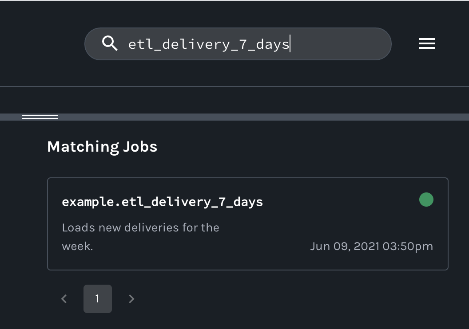469x329 pixels.
Task: Click the '03:50pm' time on the job card
Action: (x=408, y=247)
